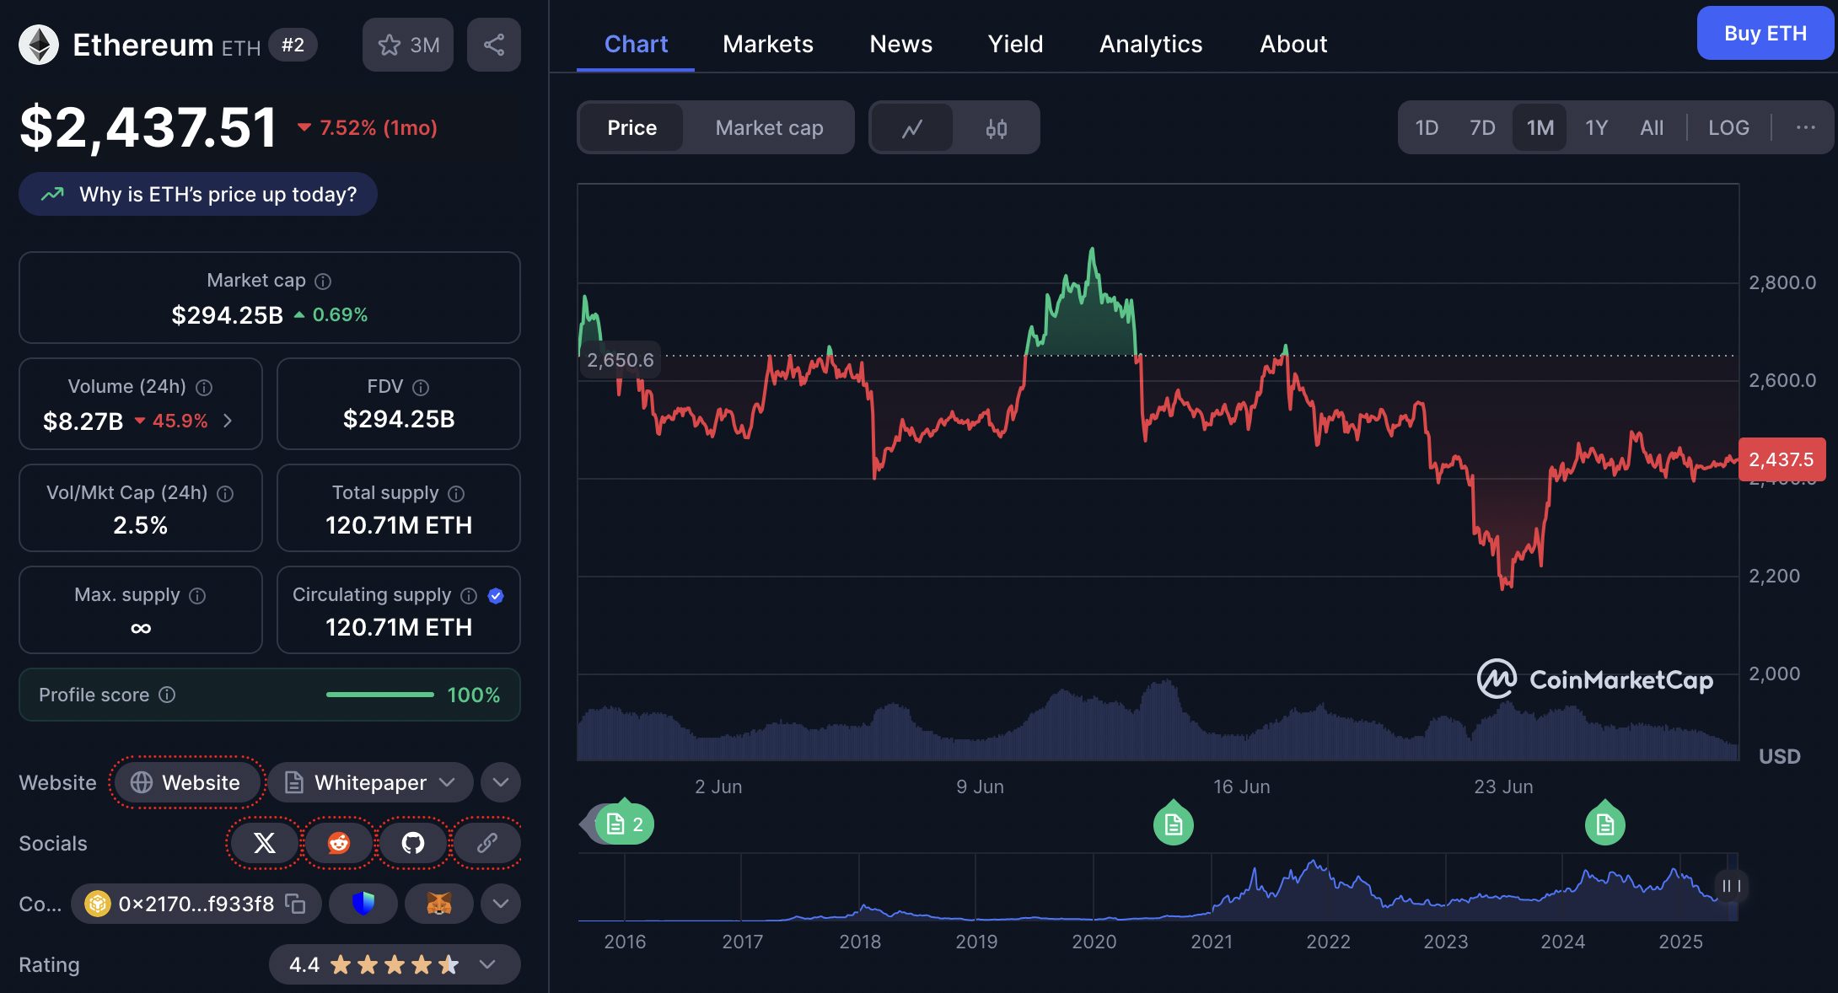Open the 16 Jun news marker
Screen dimensions: 1838x993
(x=1174, y=824)
